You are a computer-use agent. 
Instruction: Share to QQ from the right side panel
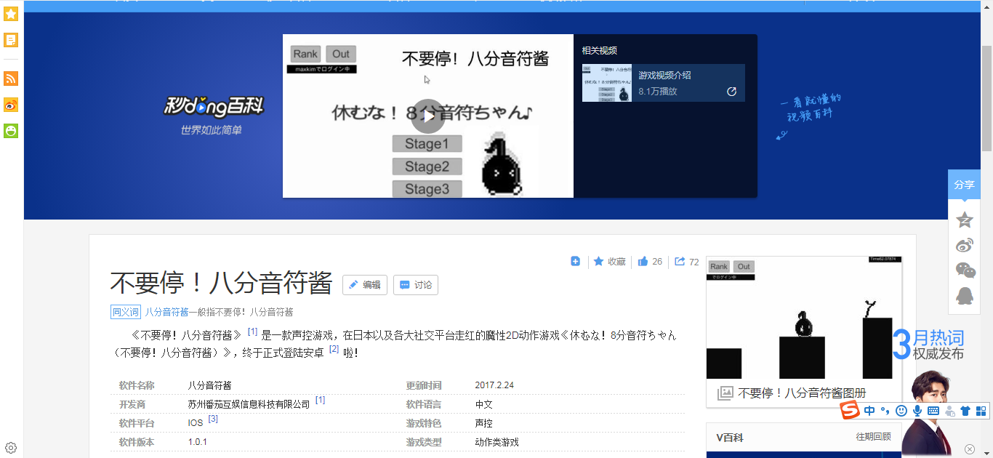click(965, 296)
